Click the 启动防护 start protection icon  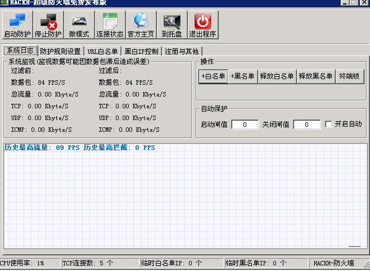pos(17,25)
